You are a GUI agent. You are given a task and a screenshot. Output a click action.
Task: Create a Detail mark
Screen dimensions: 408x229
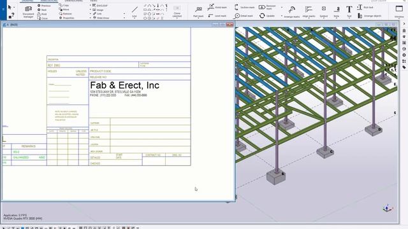[x=244, y=16]
